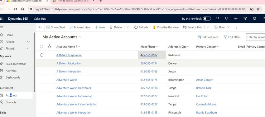The image size is (265, 117).
Task: Expand the My Active Accounts view selector
Action: (80, 37)
